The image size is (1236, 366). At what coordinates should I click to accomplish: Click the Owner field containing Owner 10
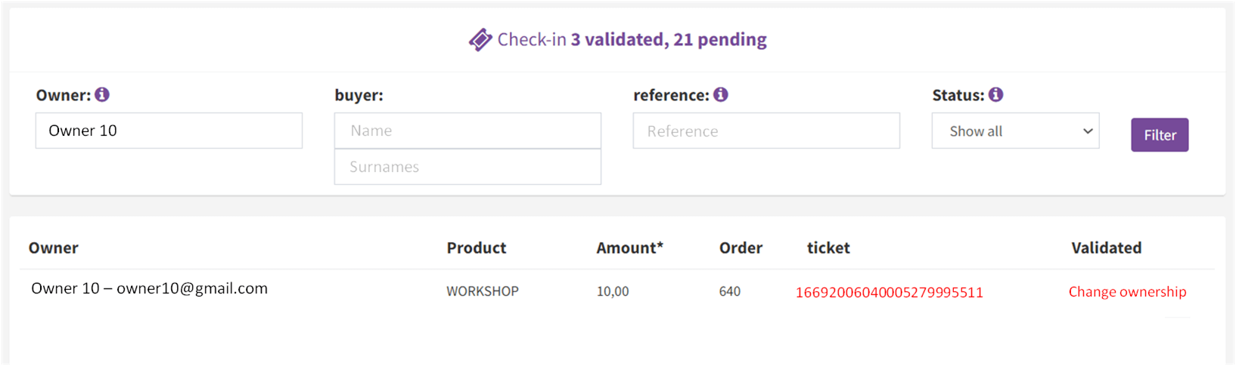[x=169, y=131]
